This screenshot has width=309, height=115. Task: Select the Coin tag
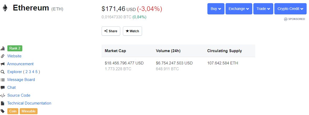click(13, 111)
